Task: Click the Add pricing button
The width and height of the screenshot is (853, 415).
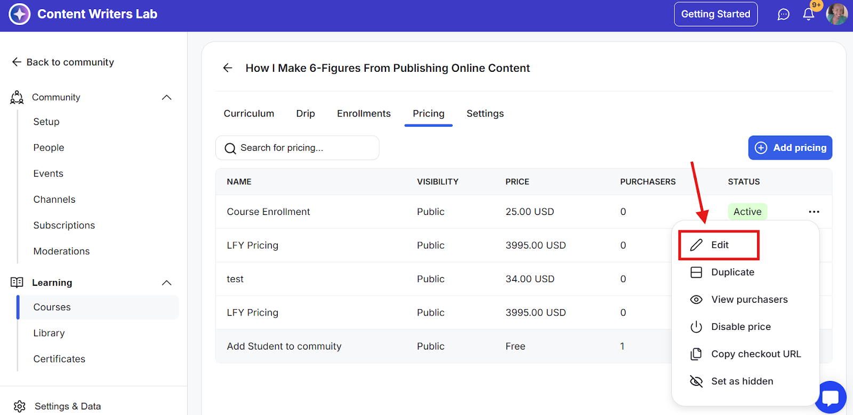Action: coord(790,148)
